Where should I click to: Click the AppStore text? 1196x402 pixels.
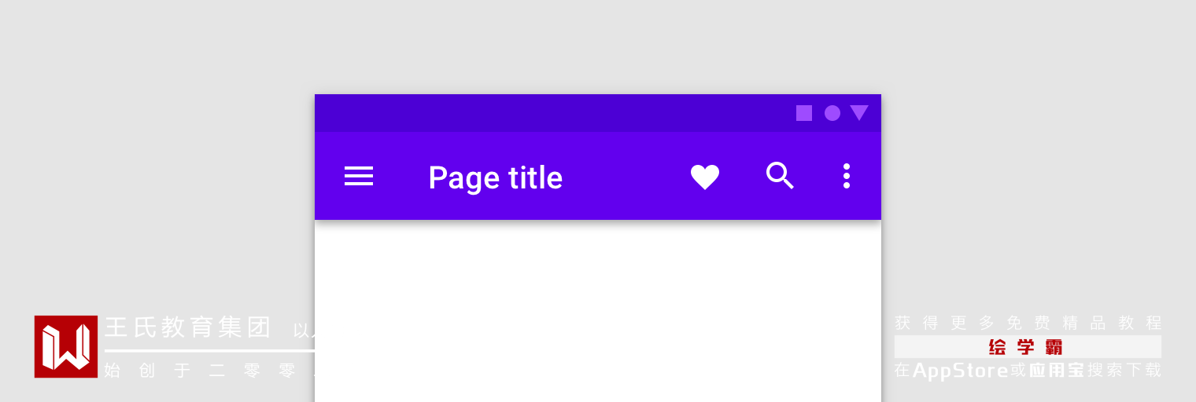960,370
